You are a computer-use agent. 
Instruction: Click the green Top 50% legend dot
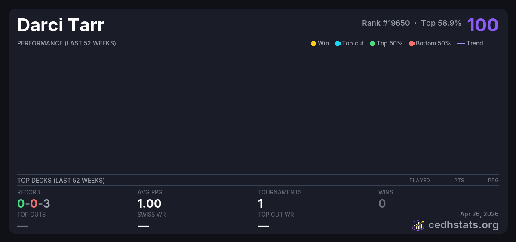372,44
